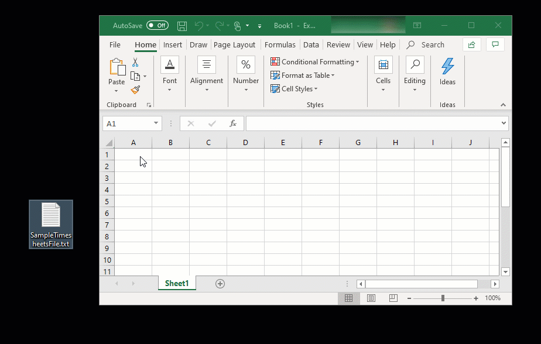Select the Sheet1 worksheet tab
Image resolution: width=541 pixels, height=344 pixels.
(x=177, y=283)
